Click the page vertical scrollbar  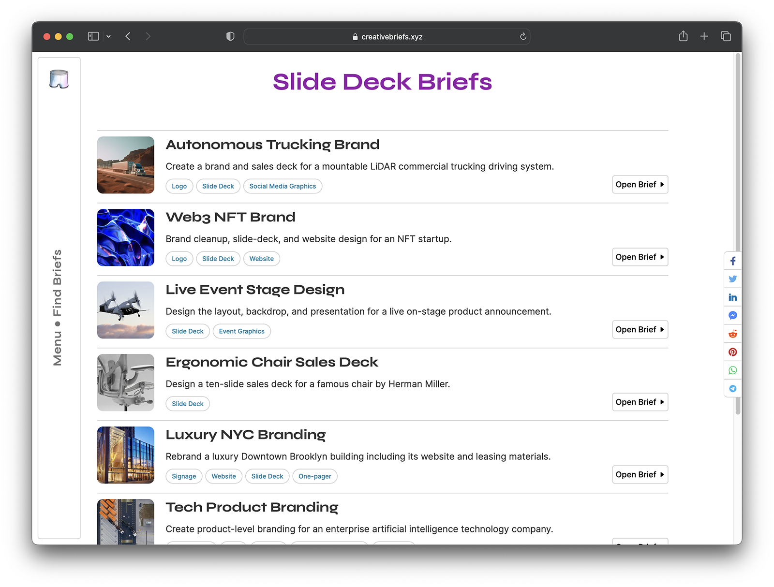(x=738, y=234)
